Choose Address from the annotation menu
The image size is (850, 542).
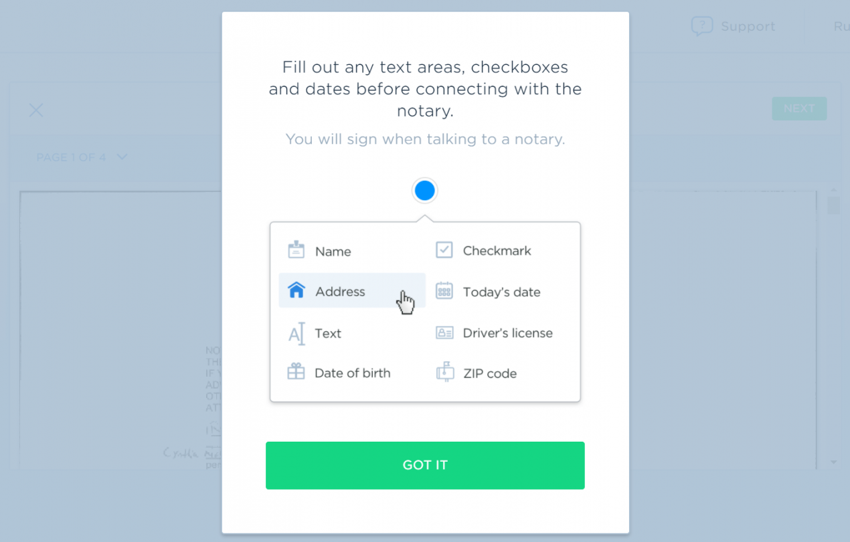[x=340, y=292]
